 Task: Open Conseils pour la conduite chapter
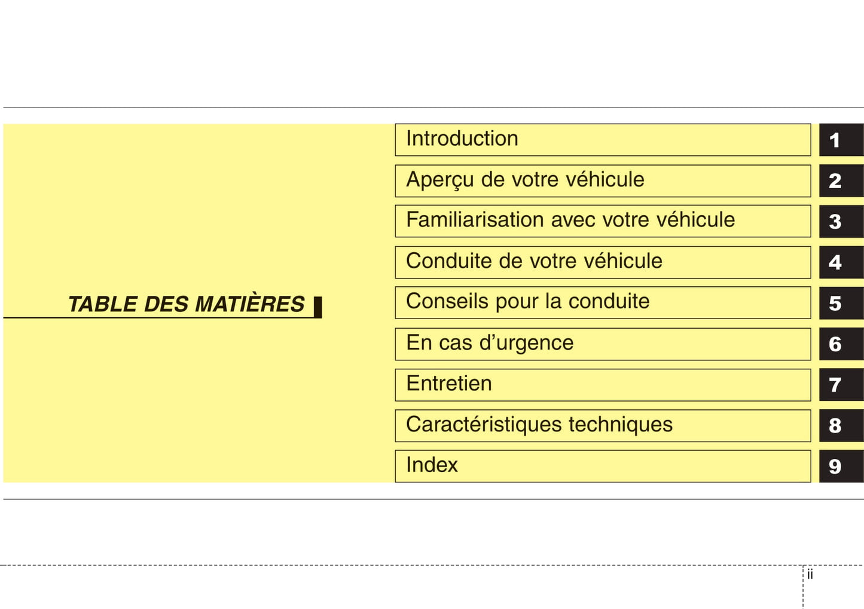click(603, 303)
